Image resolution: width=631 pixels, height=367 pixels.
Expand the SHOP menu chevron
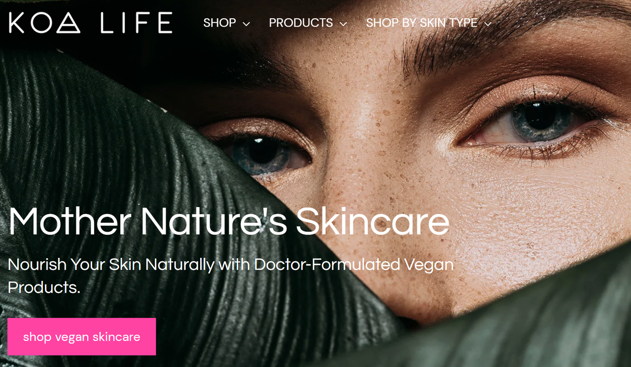246,24
